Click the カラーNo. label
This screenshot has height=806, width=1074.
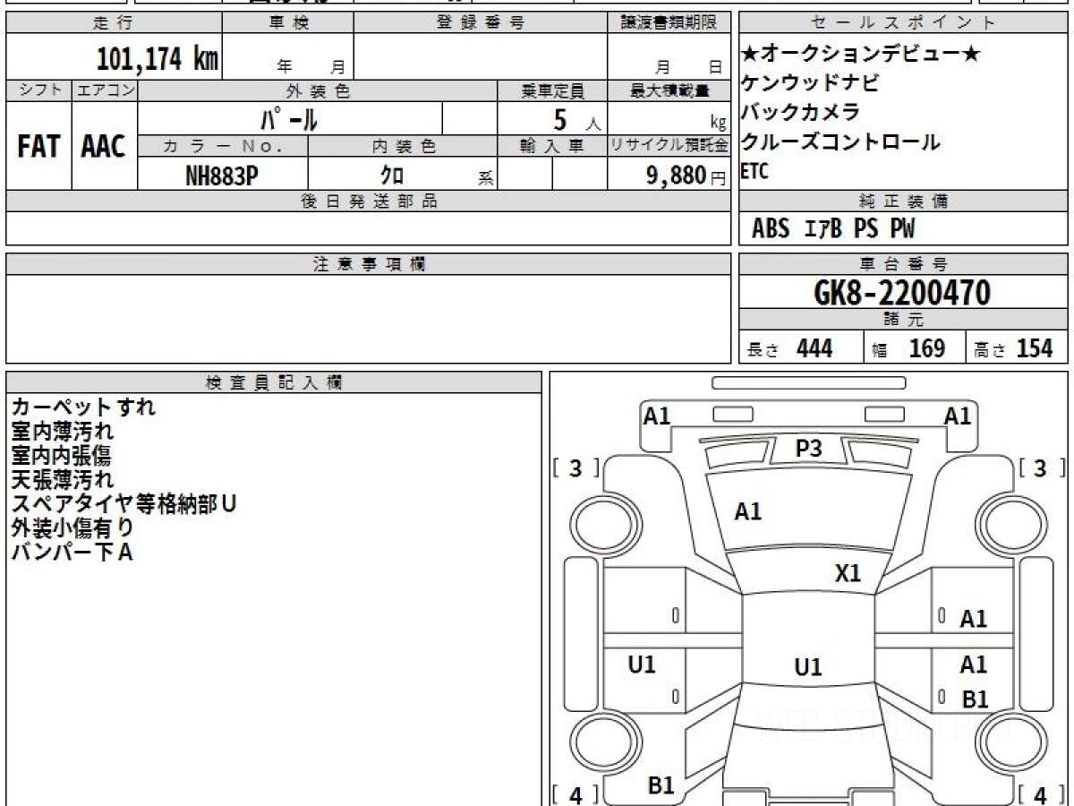click(x=223, y=146)
